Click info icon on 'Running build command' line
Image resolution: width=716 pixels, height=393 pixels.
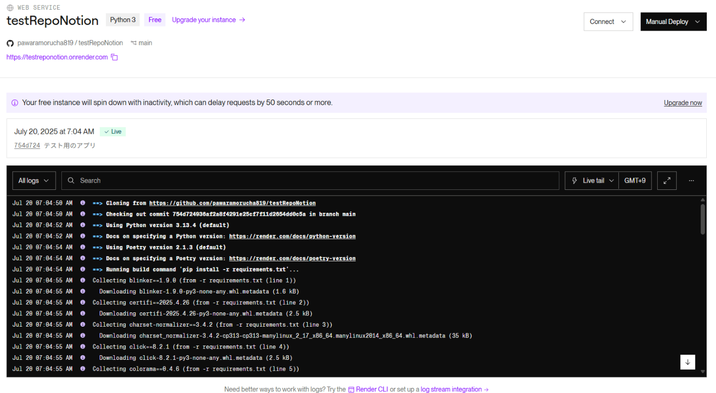83,269
